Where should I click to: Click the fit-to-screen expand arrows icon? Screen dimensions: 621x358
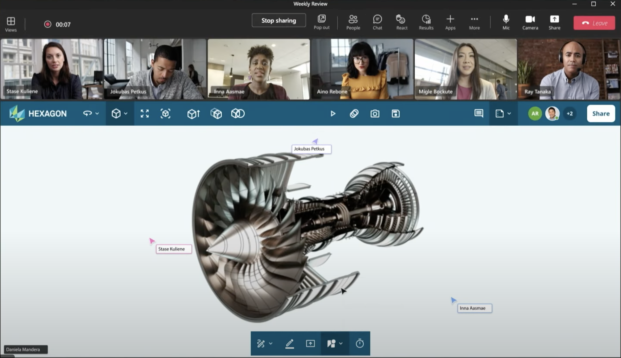[x=145, y=113]
